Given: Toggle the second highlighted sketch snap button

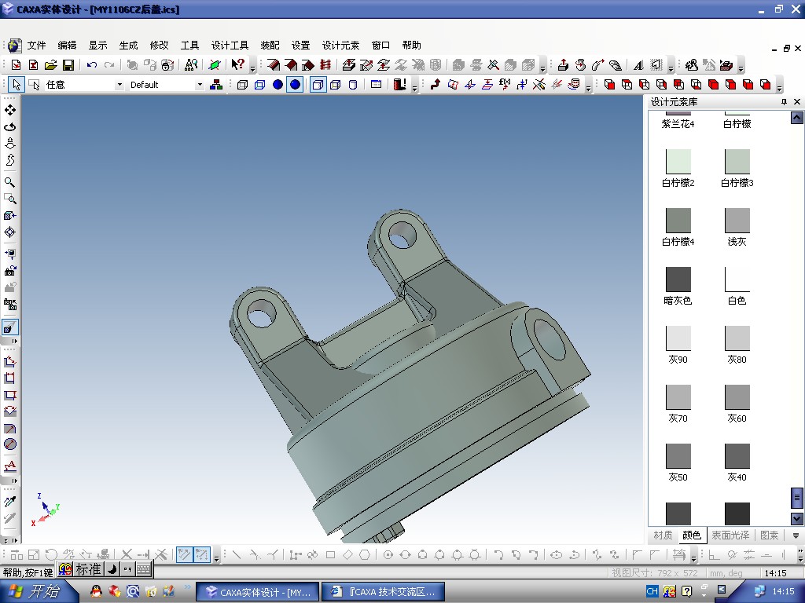Looking at the screenshot, I should click(202, 555).
